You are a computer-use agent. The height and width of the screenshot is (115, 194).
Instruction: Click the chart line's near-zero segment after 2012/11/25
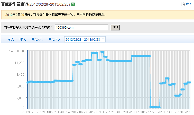point(155,107)
